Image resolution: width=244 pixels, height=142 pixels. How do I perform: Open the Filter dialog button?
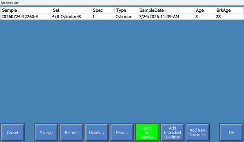click(122, 132)
